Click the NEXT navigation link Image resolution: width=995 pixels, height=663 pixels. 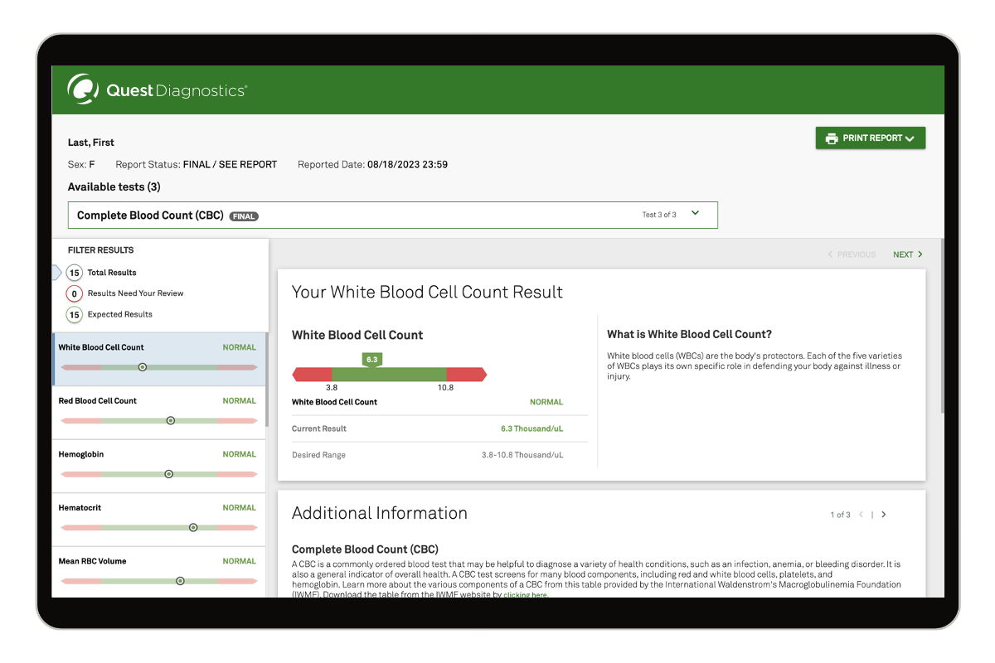coord(904,254)
